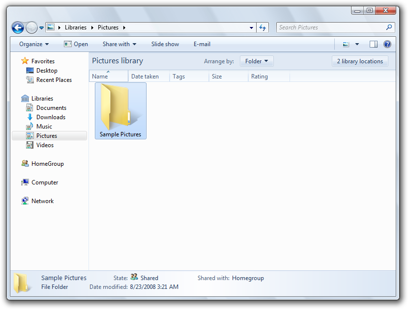409x310 pixels.
Task: Click the Videos filmstrip icon
Action: pyautogui.click(x=29, y=145)
